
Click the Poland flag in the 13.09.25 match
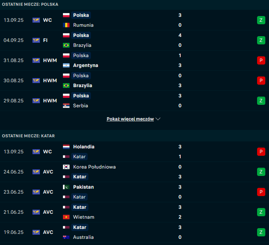[x=66, y=15]
